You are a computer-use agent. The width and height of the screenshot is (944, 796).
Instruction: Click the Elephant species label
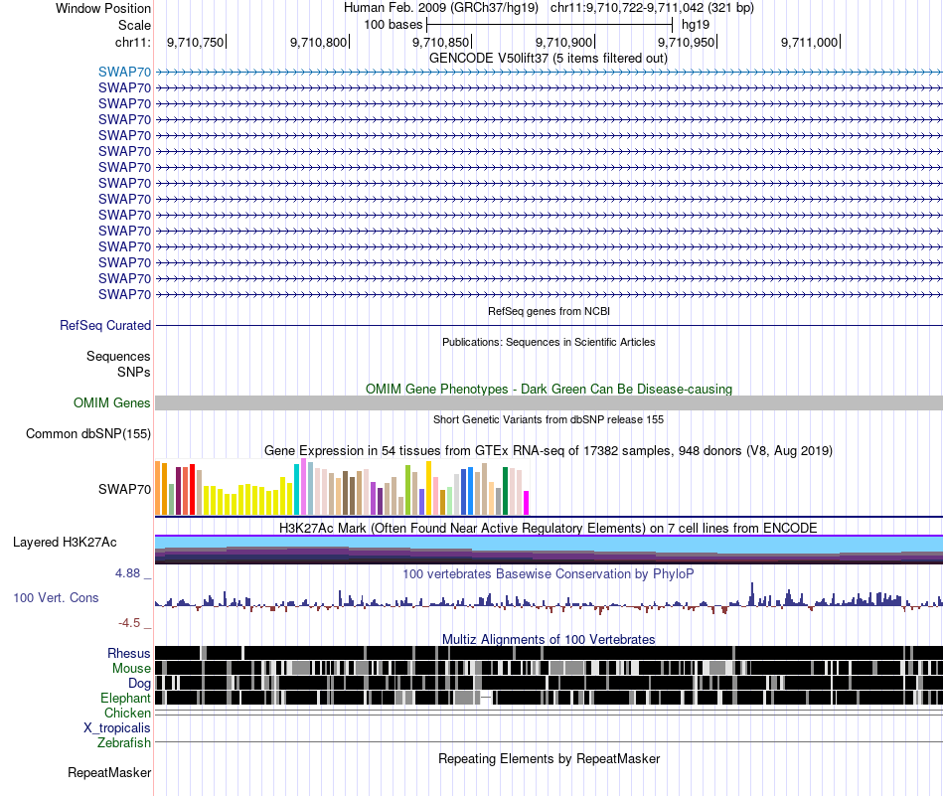click(x=125, y=699)
